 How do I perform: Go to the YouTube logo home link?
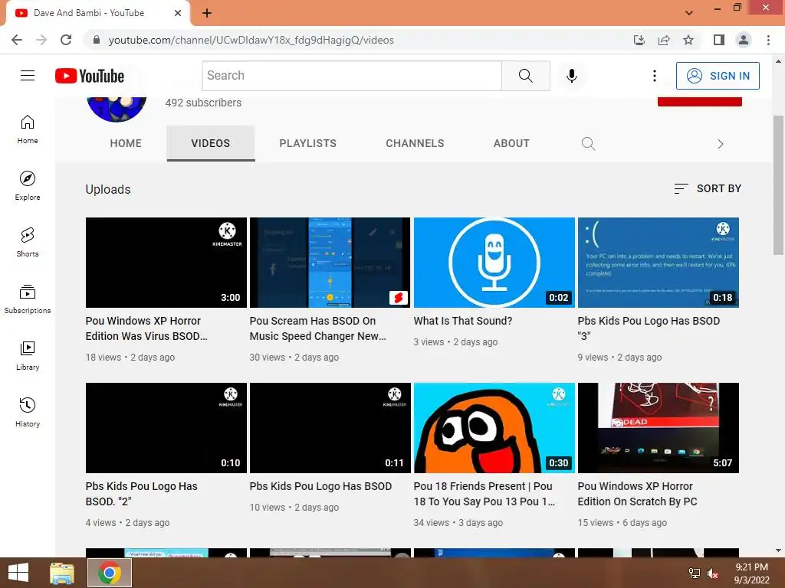point(90,76)
